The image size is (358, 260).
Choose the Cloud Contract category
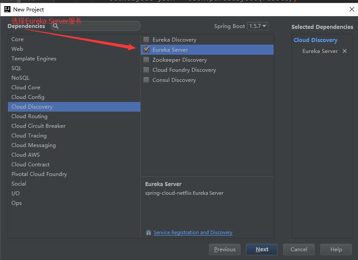tap(74, 165)
